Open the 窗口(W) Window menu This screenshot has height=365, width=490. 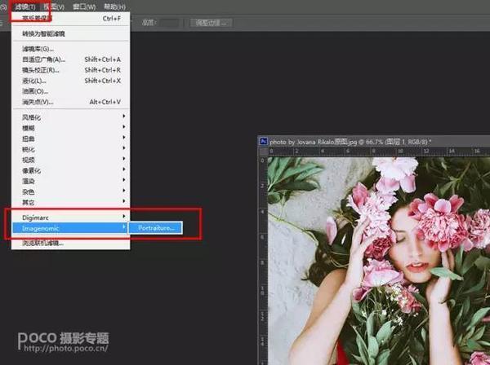(84, 7)
